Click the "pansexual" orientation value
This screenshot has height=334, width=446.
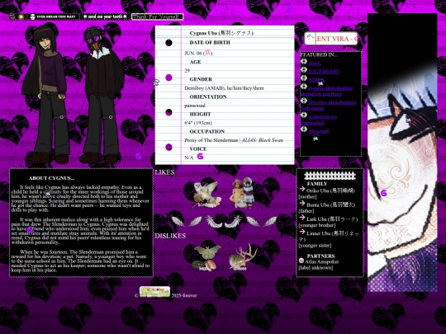pyautogui.click(x=195, y=106)
